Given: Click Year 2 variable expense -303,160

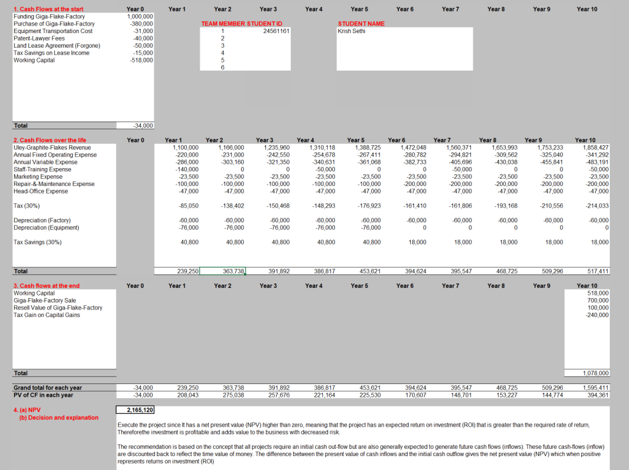Looking at the screenshot, I should [x=233, y=162].
